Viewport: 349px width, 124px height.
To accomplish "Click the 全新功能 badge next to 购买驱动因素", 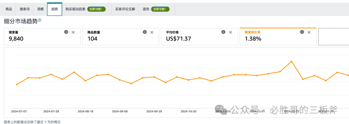I will pyautogui.click(x=96, y=9).
